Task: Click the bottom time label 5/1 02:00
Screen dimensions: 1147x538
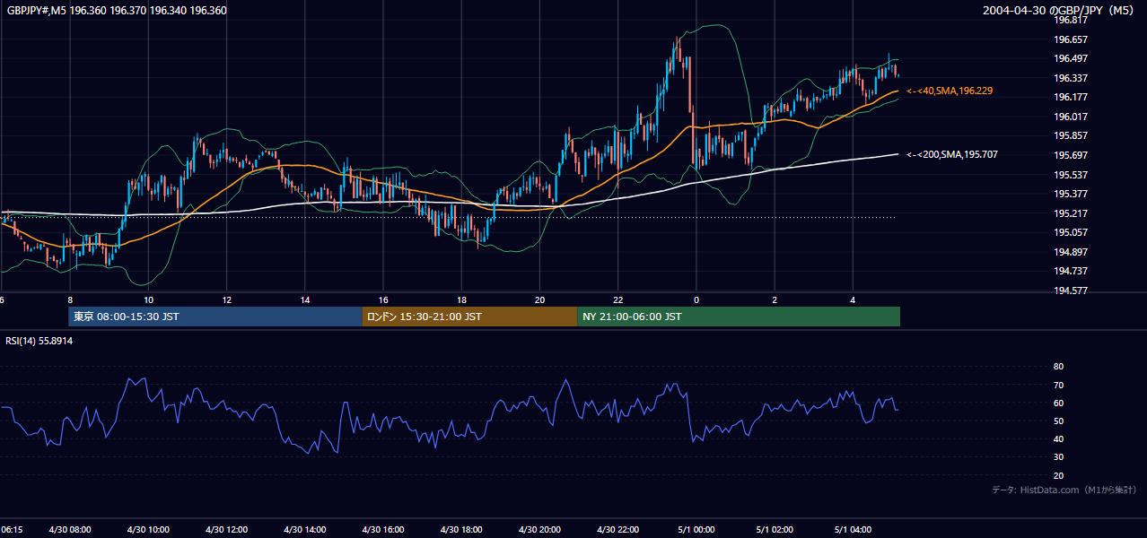Action: 774,530
